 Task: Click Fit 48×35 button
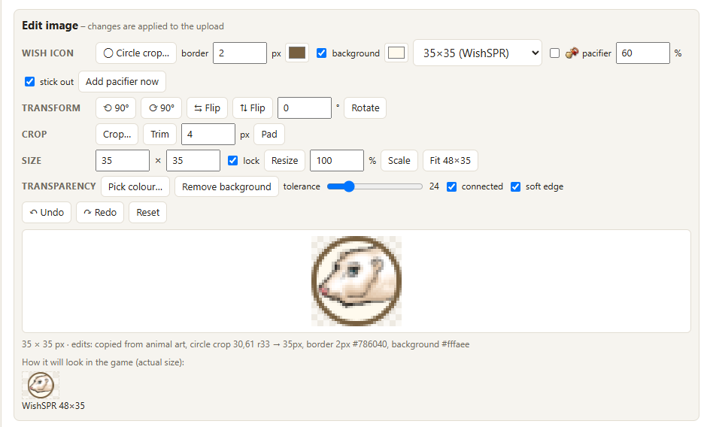[450, 160]
